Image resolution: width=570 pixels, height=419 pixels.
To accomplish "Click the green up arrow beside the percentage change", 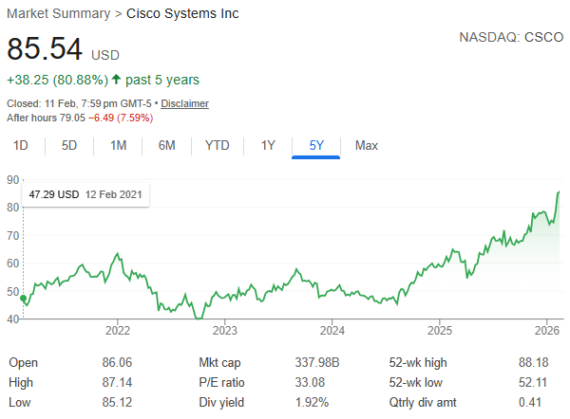I will [116, 80].
